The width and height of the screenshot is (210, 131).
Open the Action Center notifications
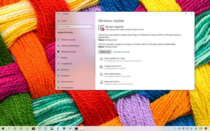click(x=206, y=128)
